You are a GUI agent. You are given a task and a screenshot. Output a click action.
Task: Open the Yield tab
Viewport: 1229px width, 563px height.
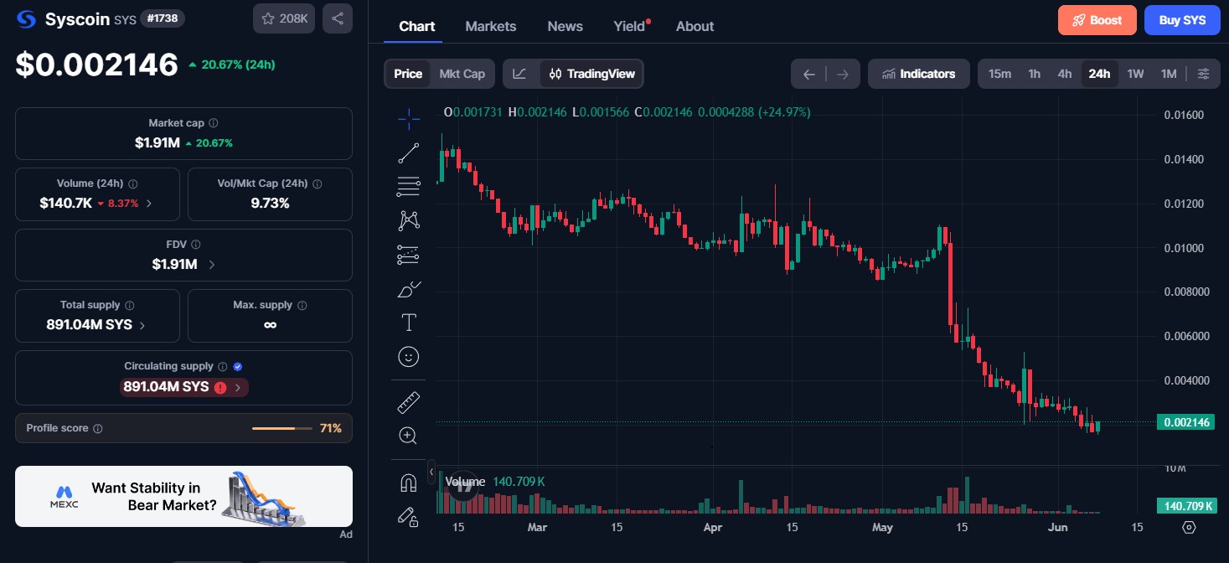pyautogui.click(x=630, y=26)
